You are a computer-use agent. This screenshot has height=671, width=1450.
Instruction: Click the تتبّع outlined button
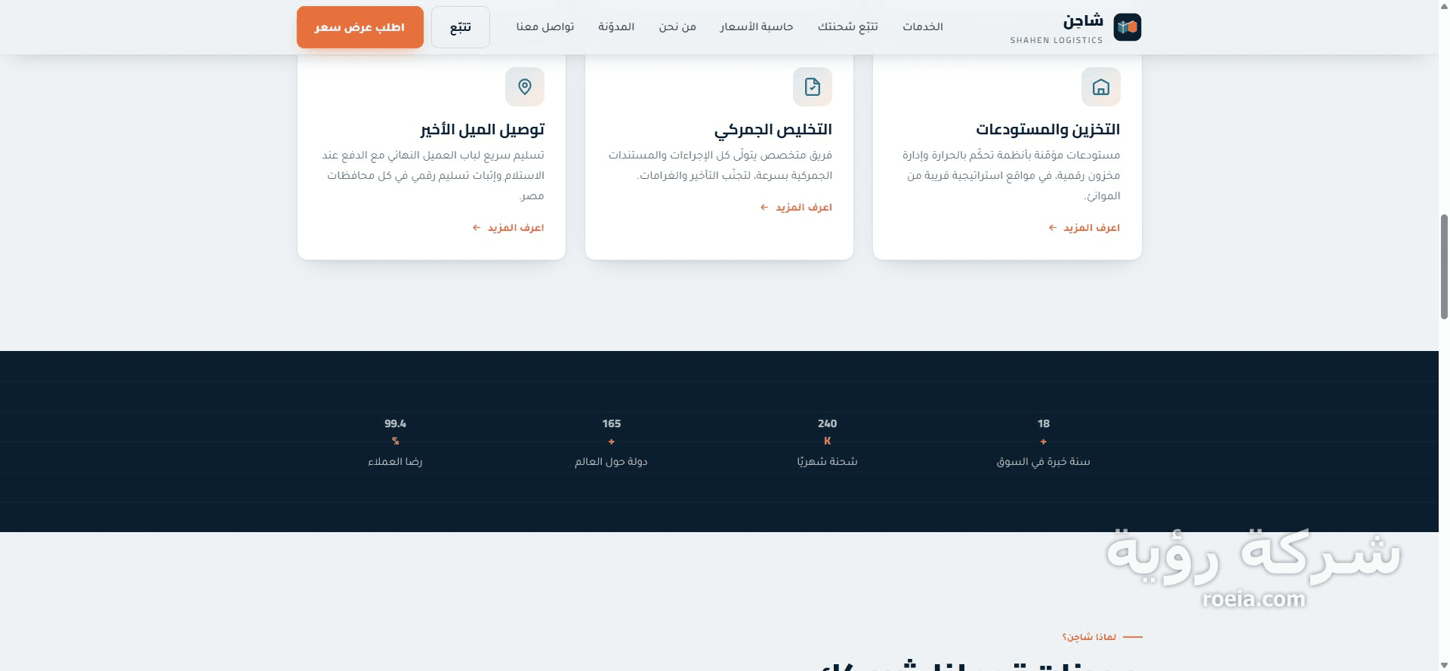[461, 27]
